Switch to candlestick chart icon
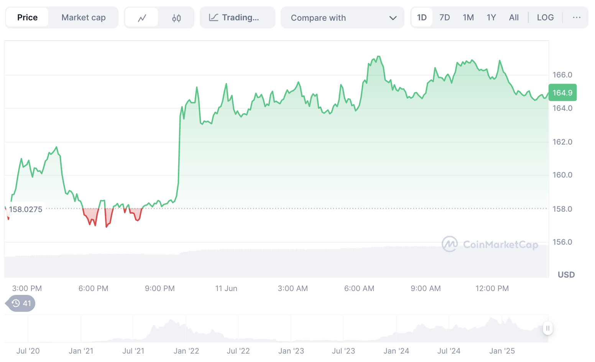595x362 pixels. click(x=176, y=18)
